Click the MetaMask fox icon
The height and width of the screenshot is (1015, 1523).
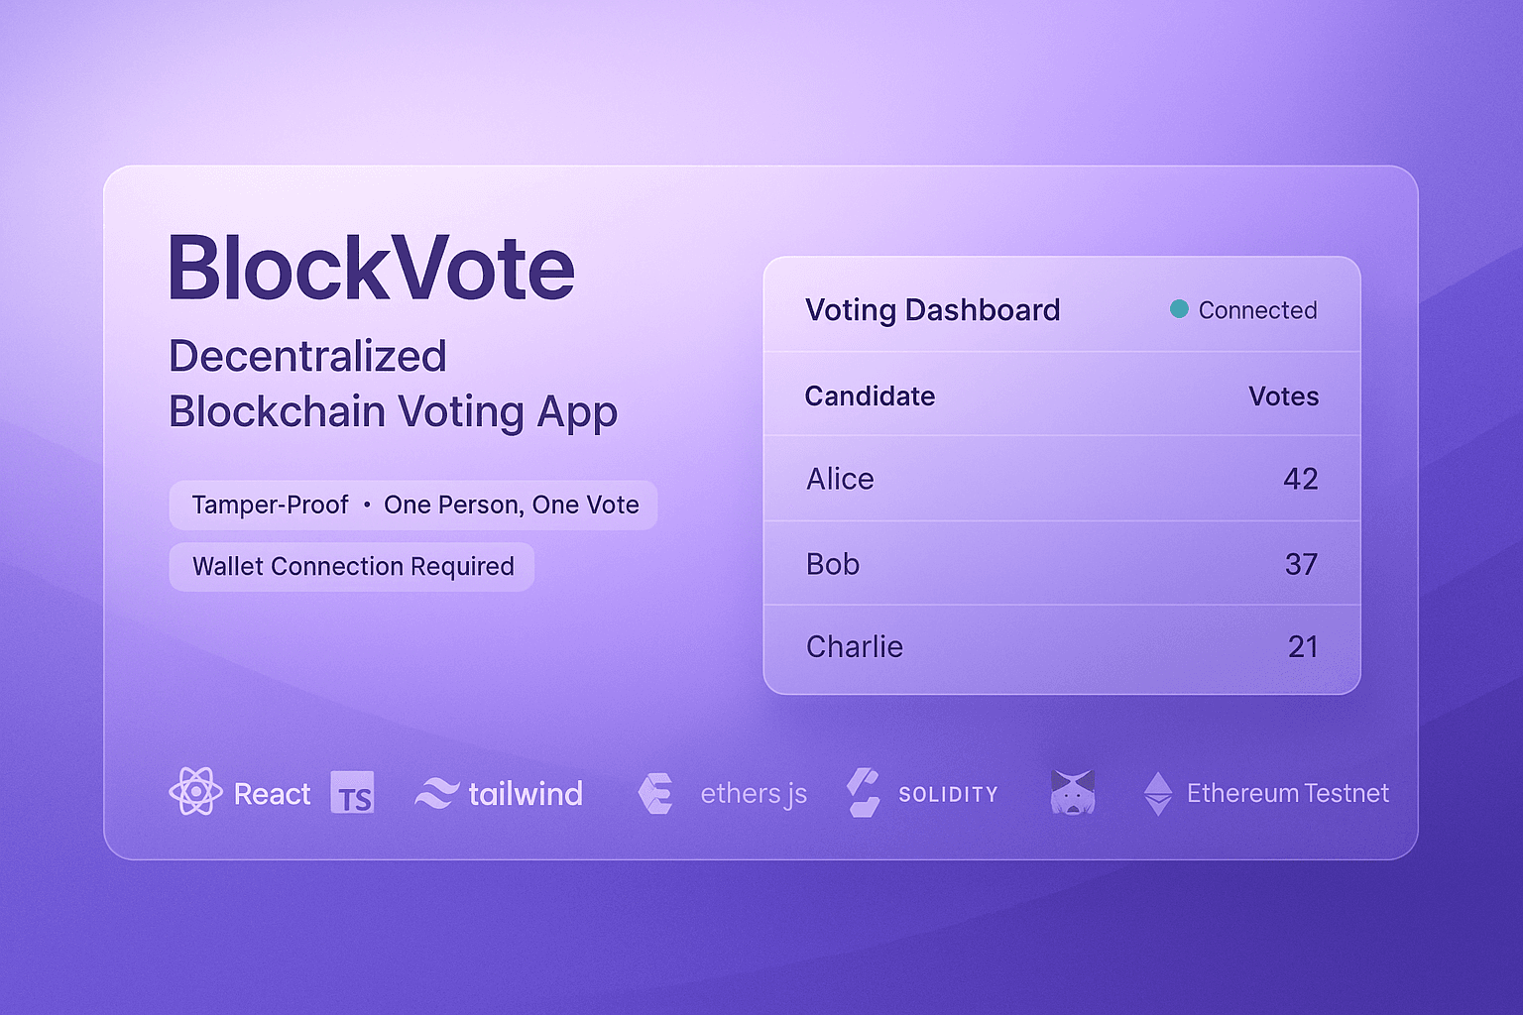pos(1073,793)
